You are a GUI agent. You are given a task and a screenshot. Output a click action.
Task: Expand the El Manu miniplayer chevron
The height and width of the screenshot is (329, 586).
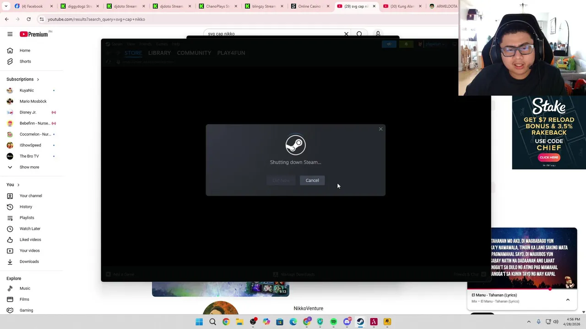point(568,300)
